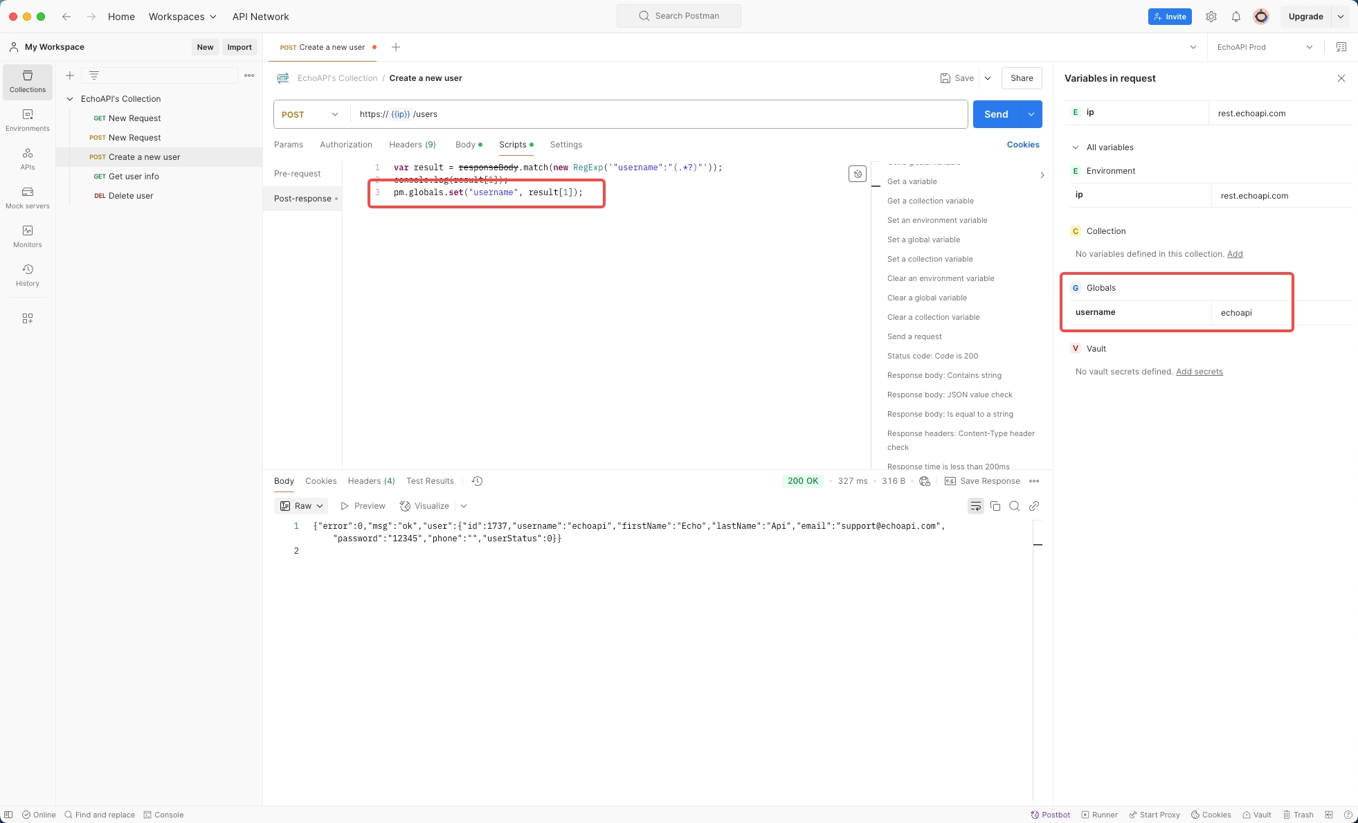The image size is (1358, 823).
Task: Switch to the request Body tab
Action: pyautogui.click(x=469, y=145)
